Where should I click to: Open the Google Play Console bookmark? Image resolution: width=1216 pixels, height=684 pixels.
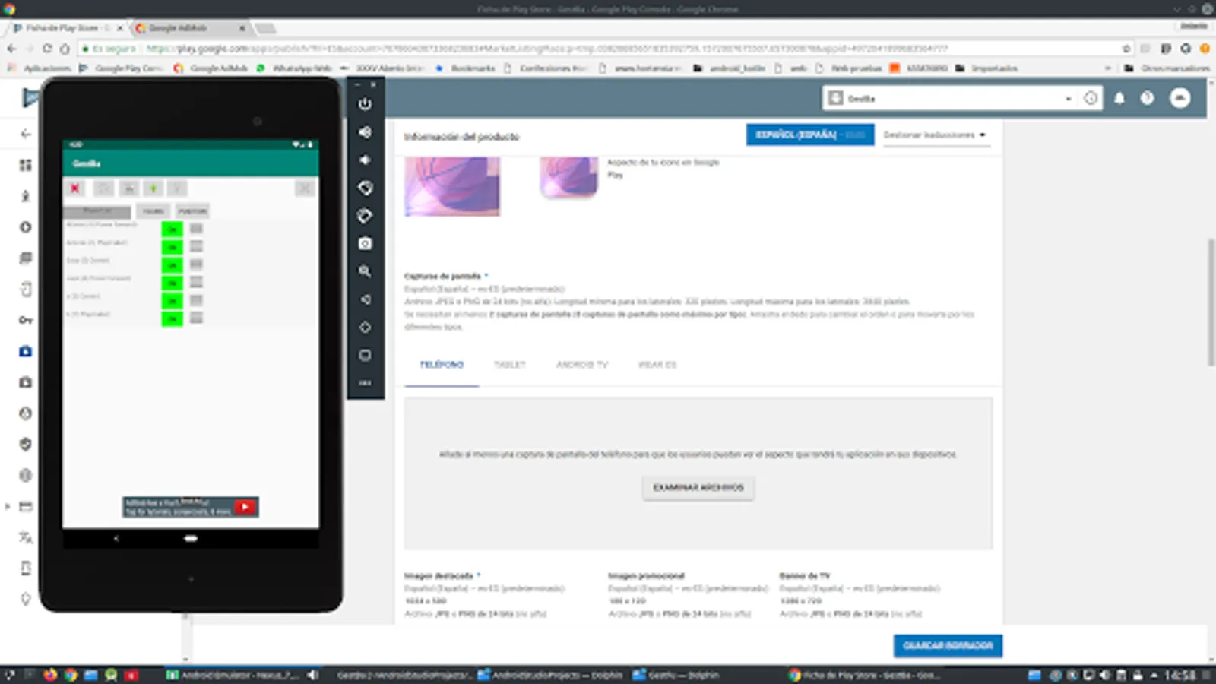(122, 68)
